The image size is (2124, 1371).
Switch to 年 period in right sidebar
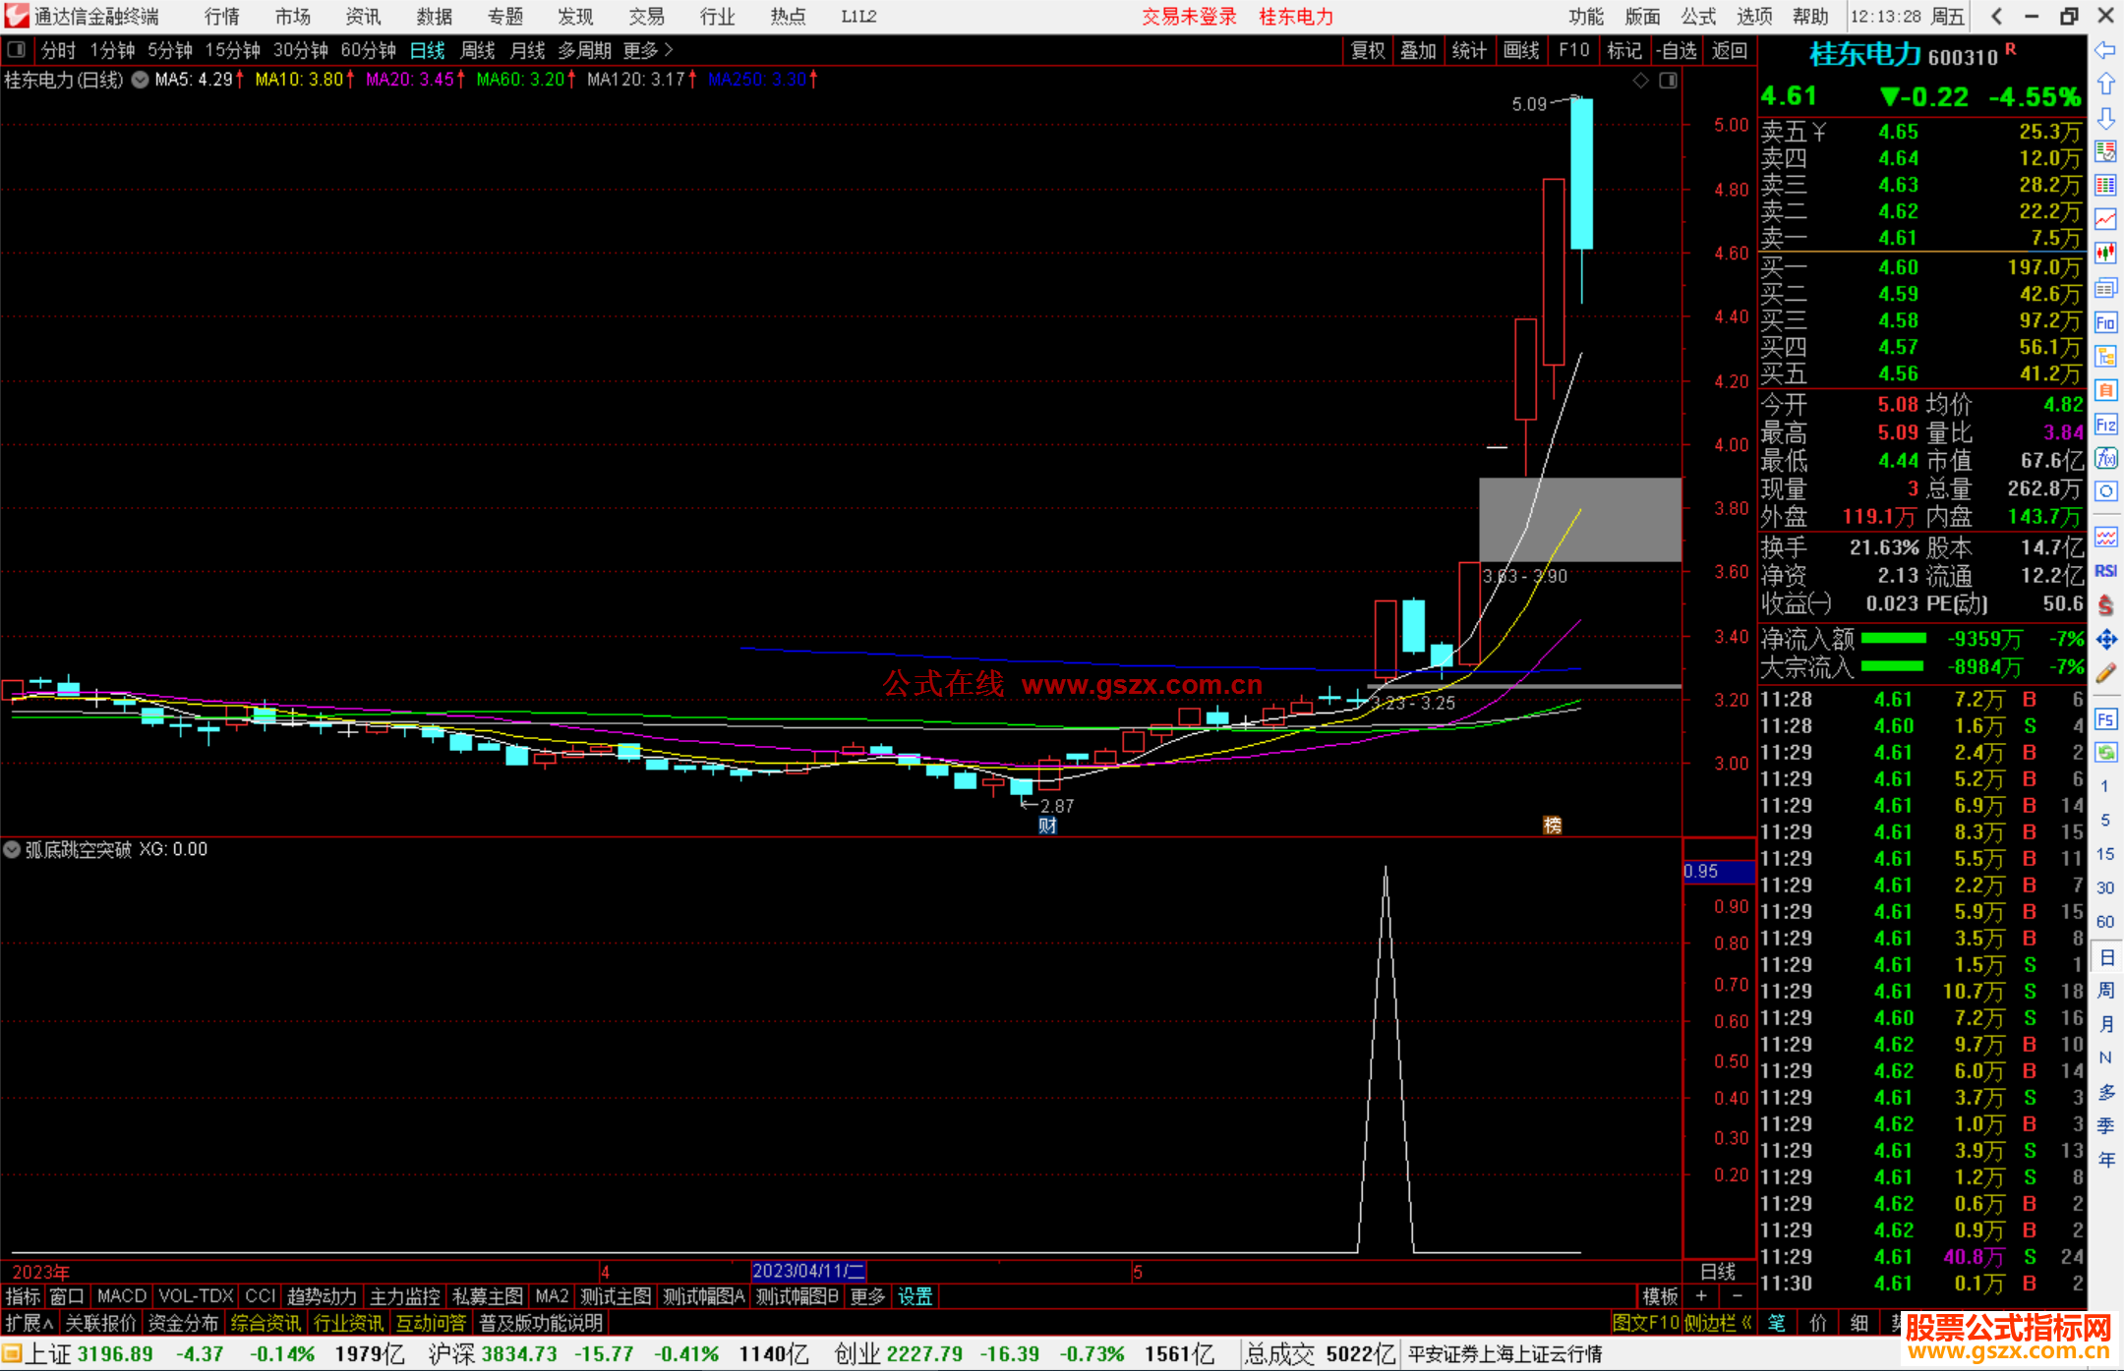tap(2105, 1160)
